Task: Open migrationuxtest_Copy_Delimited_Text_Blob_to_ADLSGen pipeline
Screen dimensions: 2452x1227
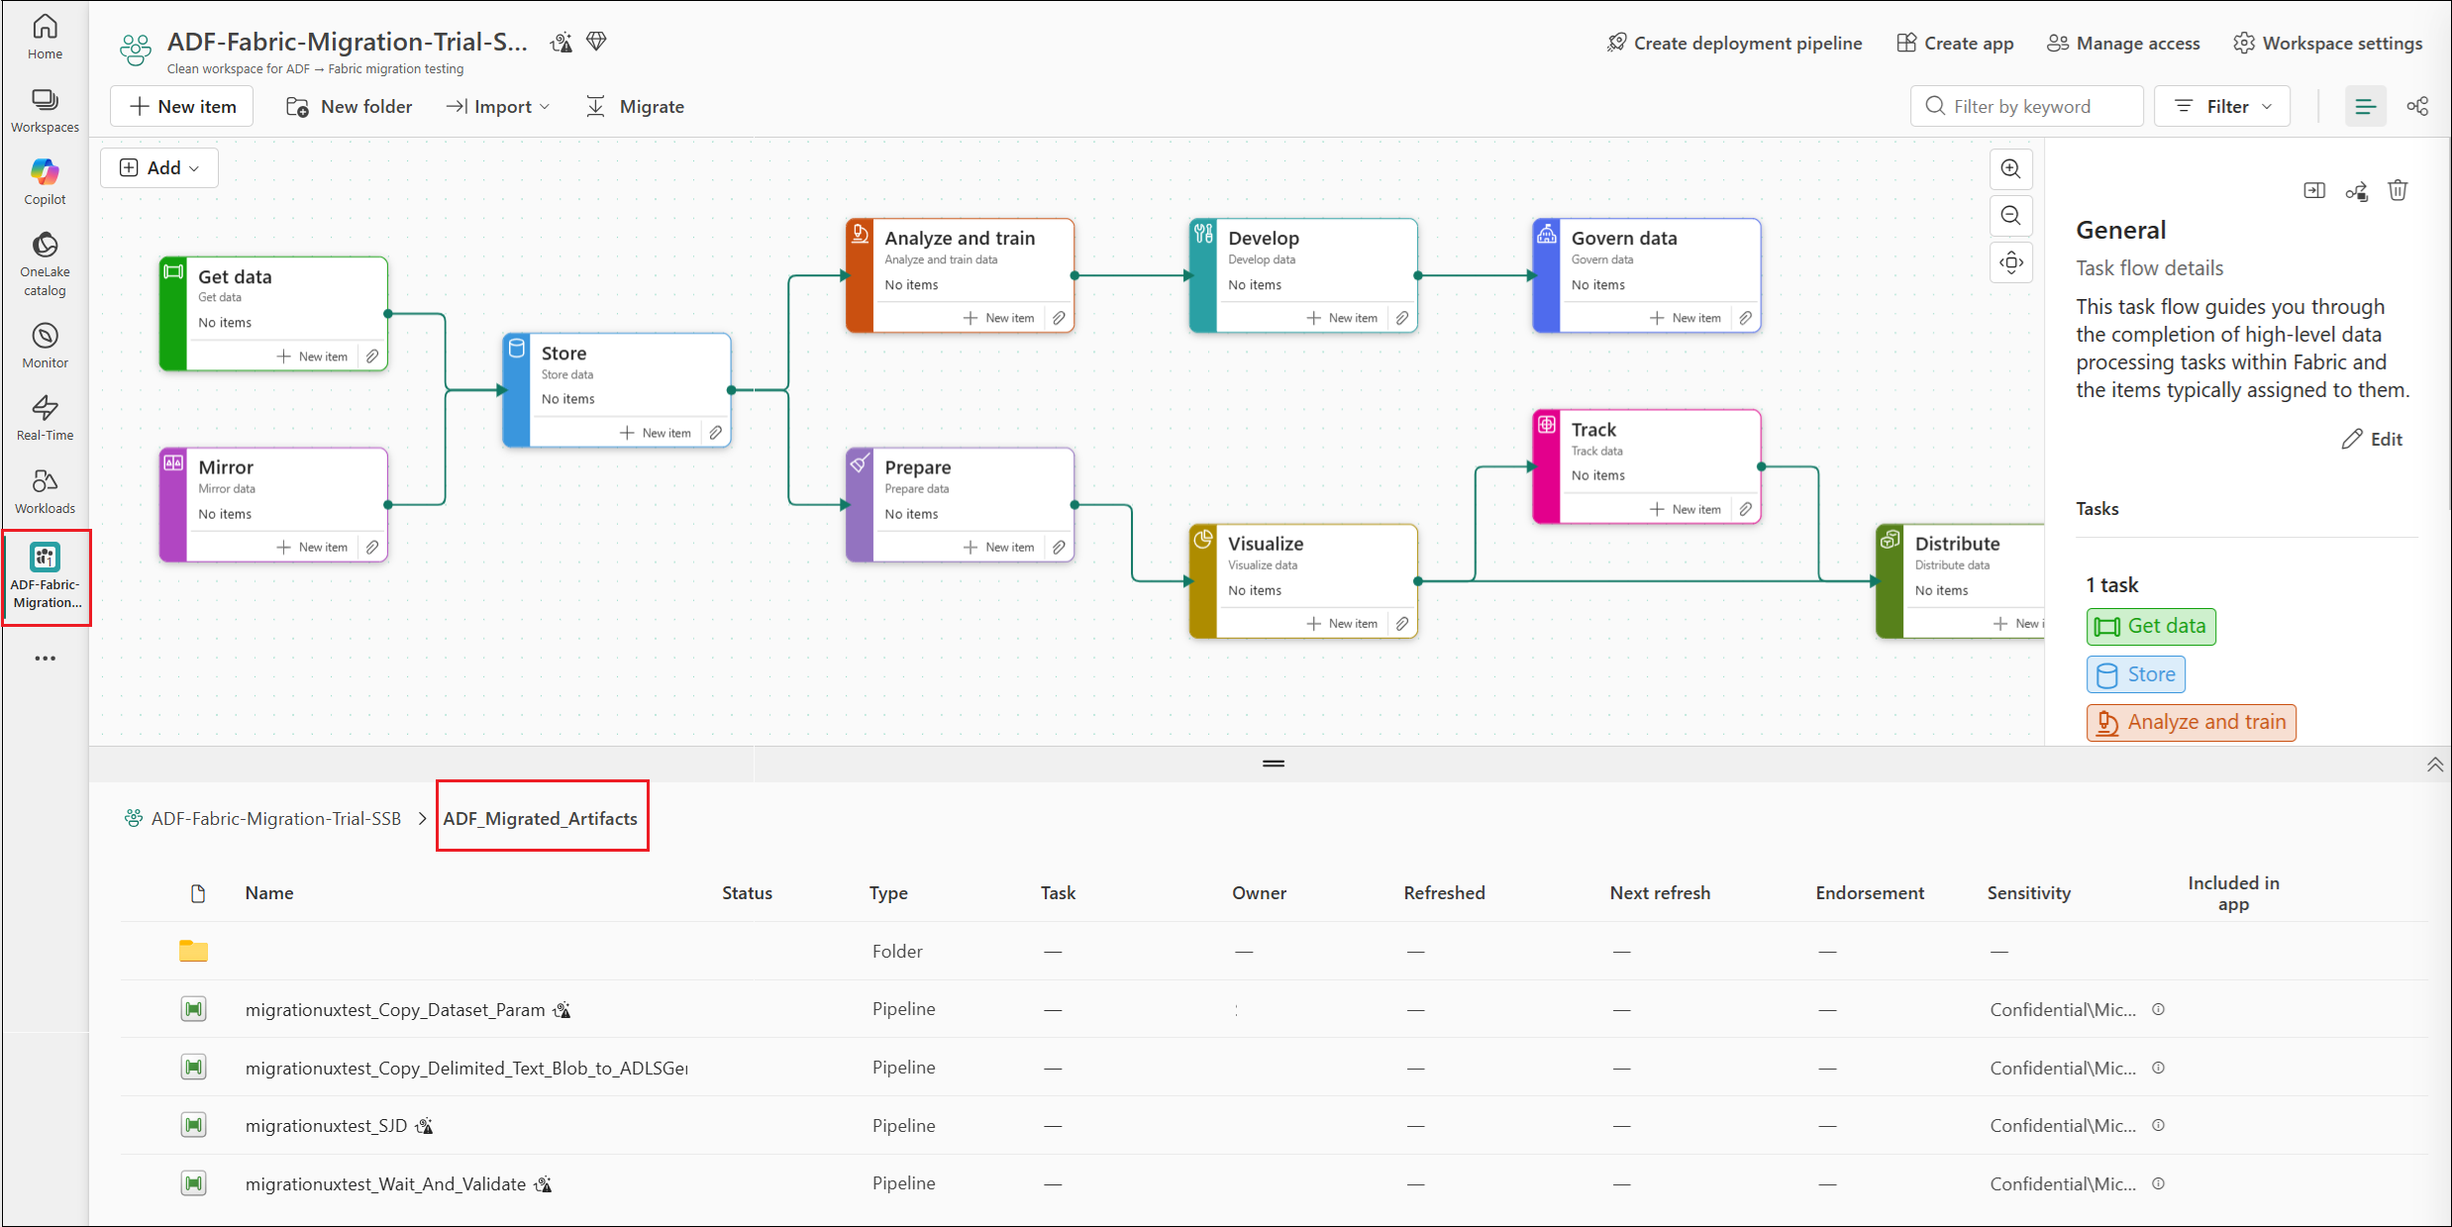Action: tap(466, 1068)
